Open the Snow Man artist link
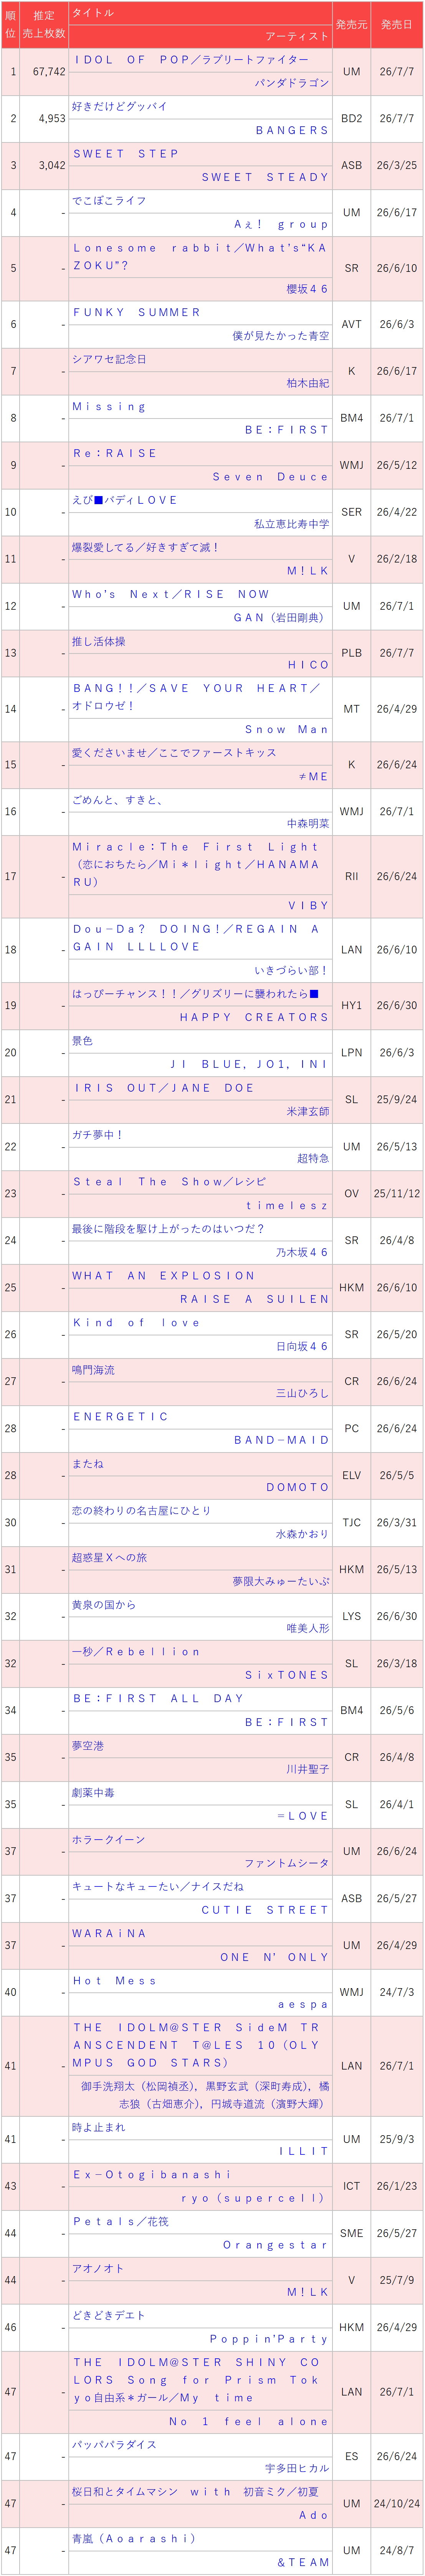 (287, 730)
